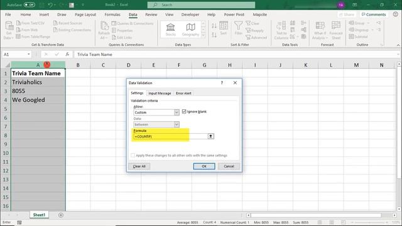Open Get Data dropdown arrow

12,38
